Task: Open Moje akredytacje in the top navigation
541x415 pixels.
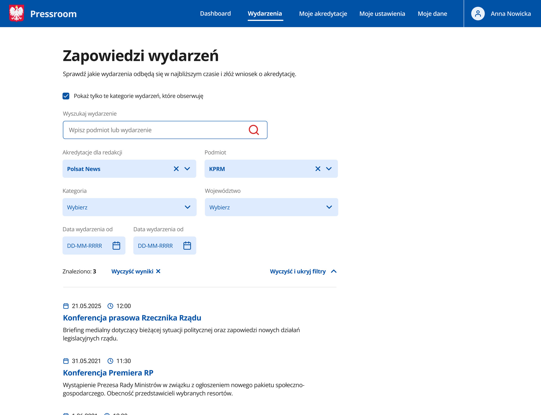Action: (323, 14)
